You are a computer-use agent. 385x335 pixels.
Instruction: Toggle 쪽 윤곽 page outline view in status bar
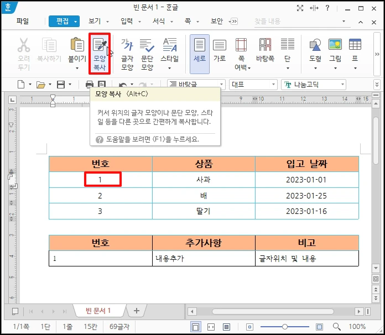196,327
